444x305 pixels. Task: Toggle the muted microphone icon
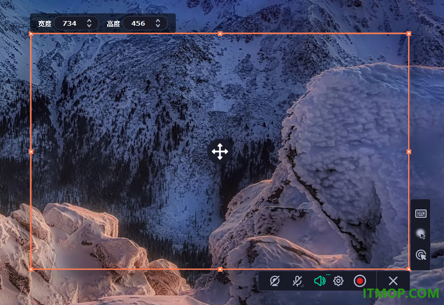pyautogui.click(x=297, y=281)
